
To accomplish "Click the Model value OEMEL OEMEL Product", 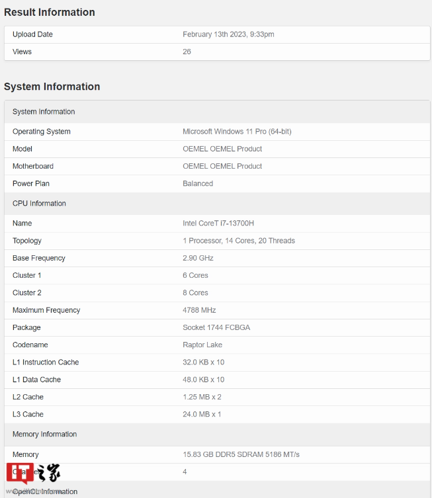I will (222, 149).
